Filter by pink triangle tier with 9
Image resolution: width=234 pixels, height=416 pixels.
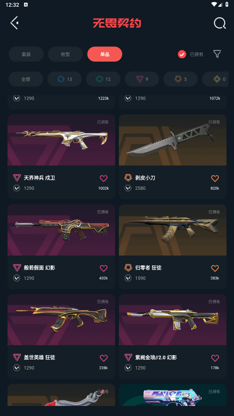(x=142, y=79)
